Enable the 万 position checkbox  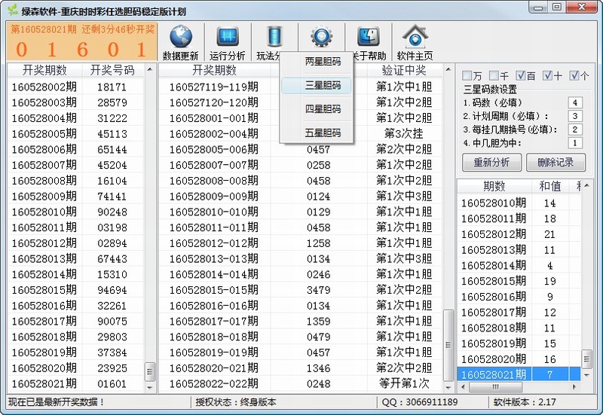point(467,76)
